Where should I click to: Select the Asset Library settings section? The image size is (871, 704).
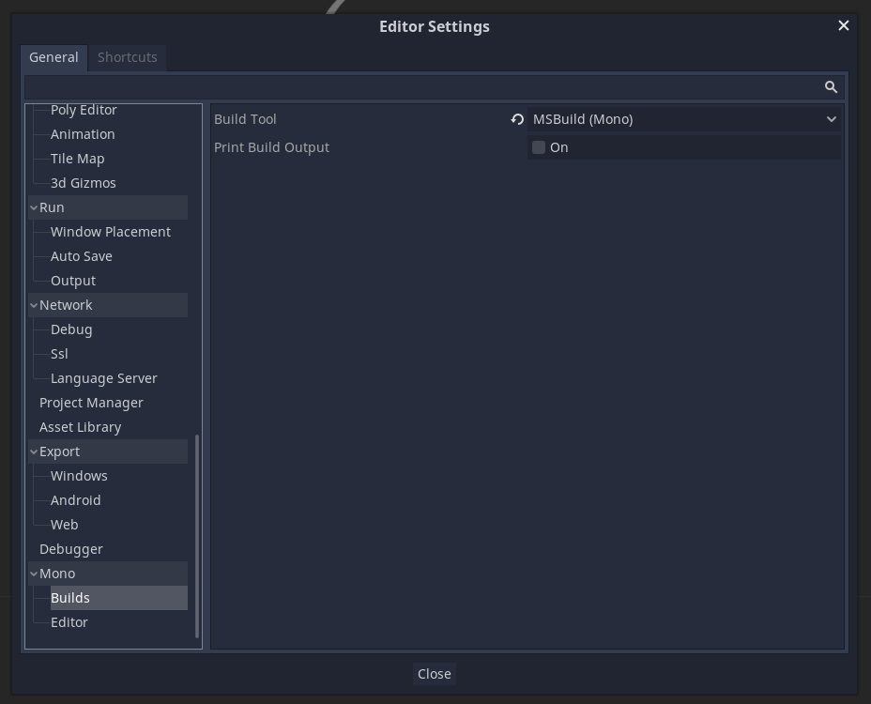tap(80, 426)
